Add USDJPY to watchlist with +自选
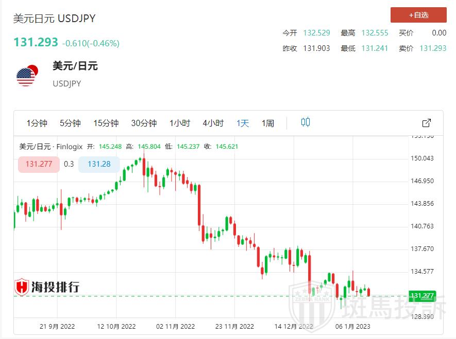456x339 pixels. (418, 15)
